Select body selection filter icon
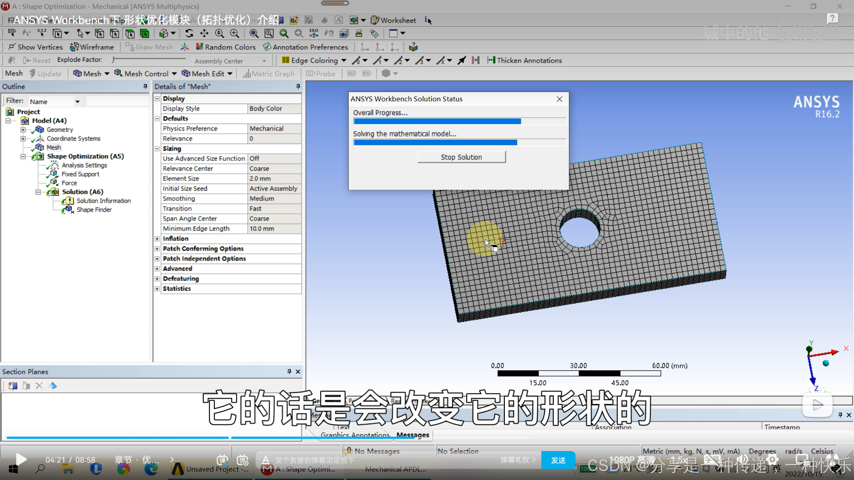The height and width of the screenshot is (480, 854). tap(145, 33)
